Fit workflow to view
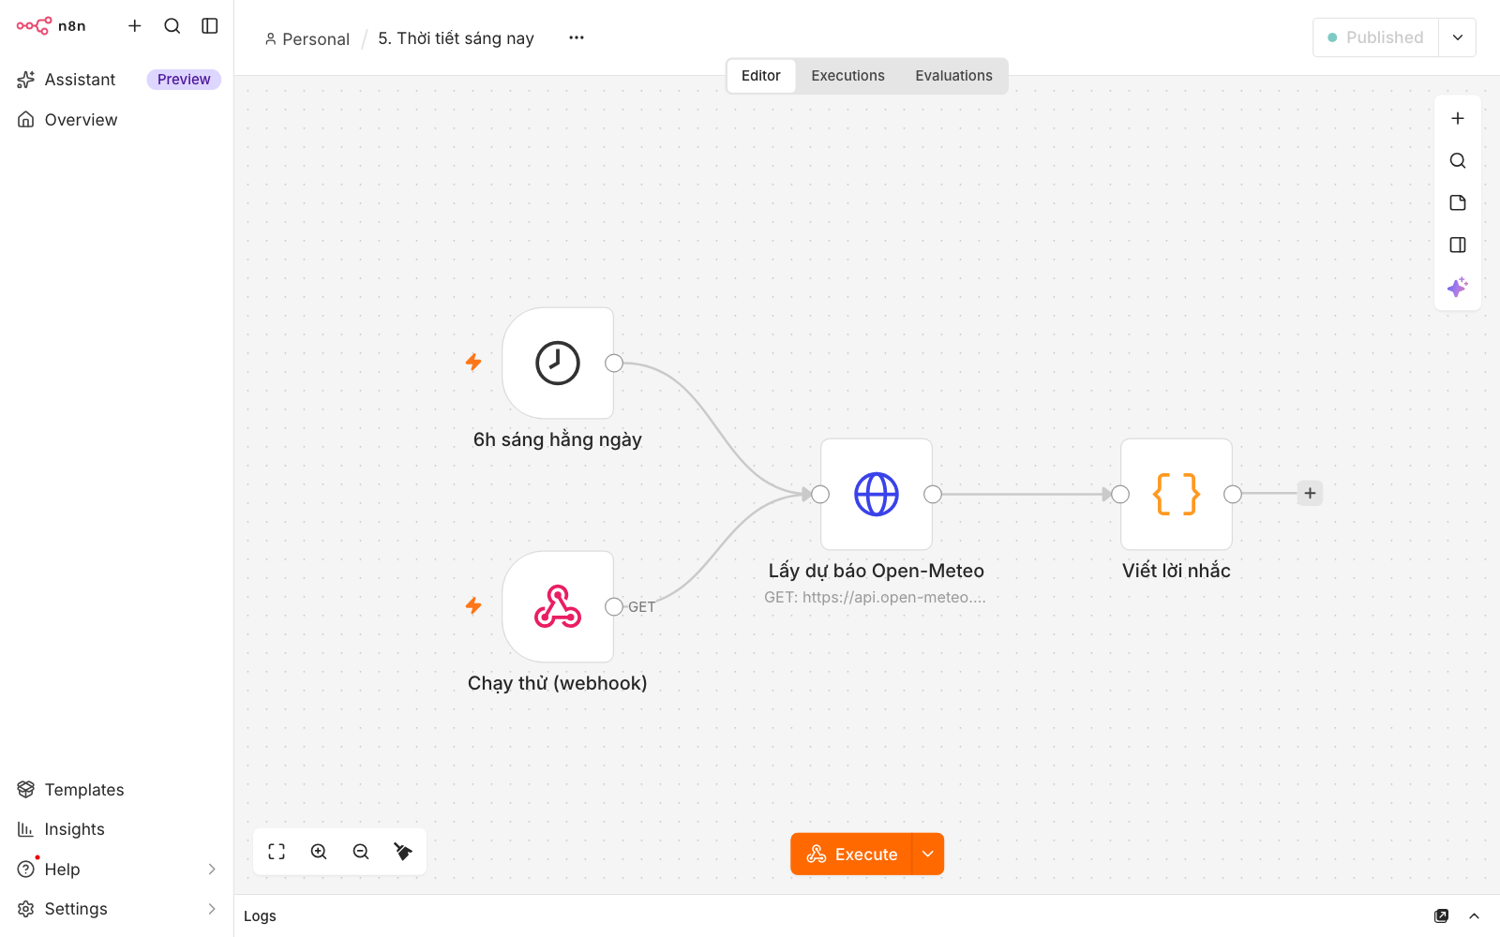1500x937 pixels. point(277,852)
